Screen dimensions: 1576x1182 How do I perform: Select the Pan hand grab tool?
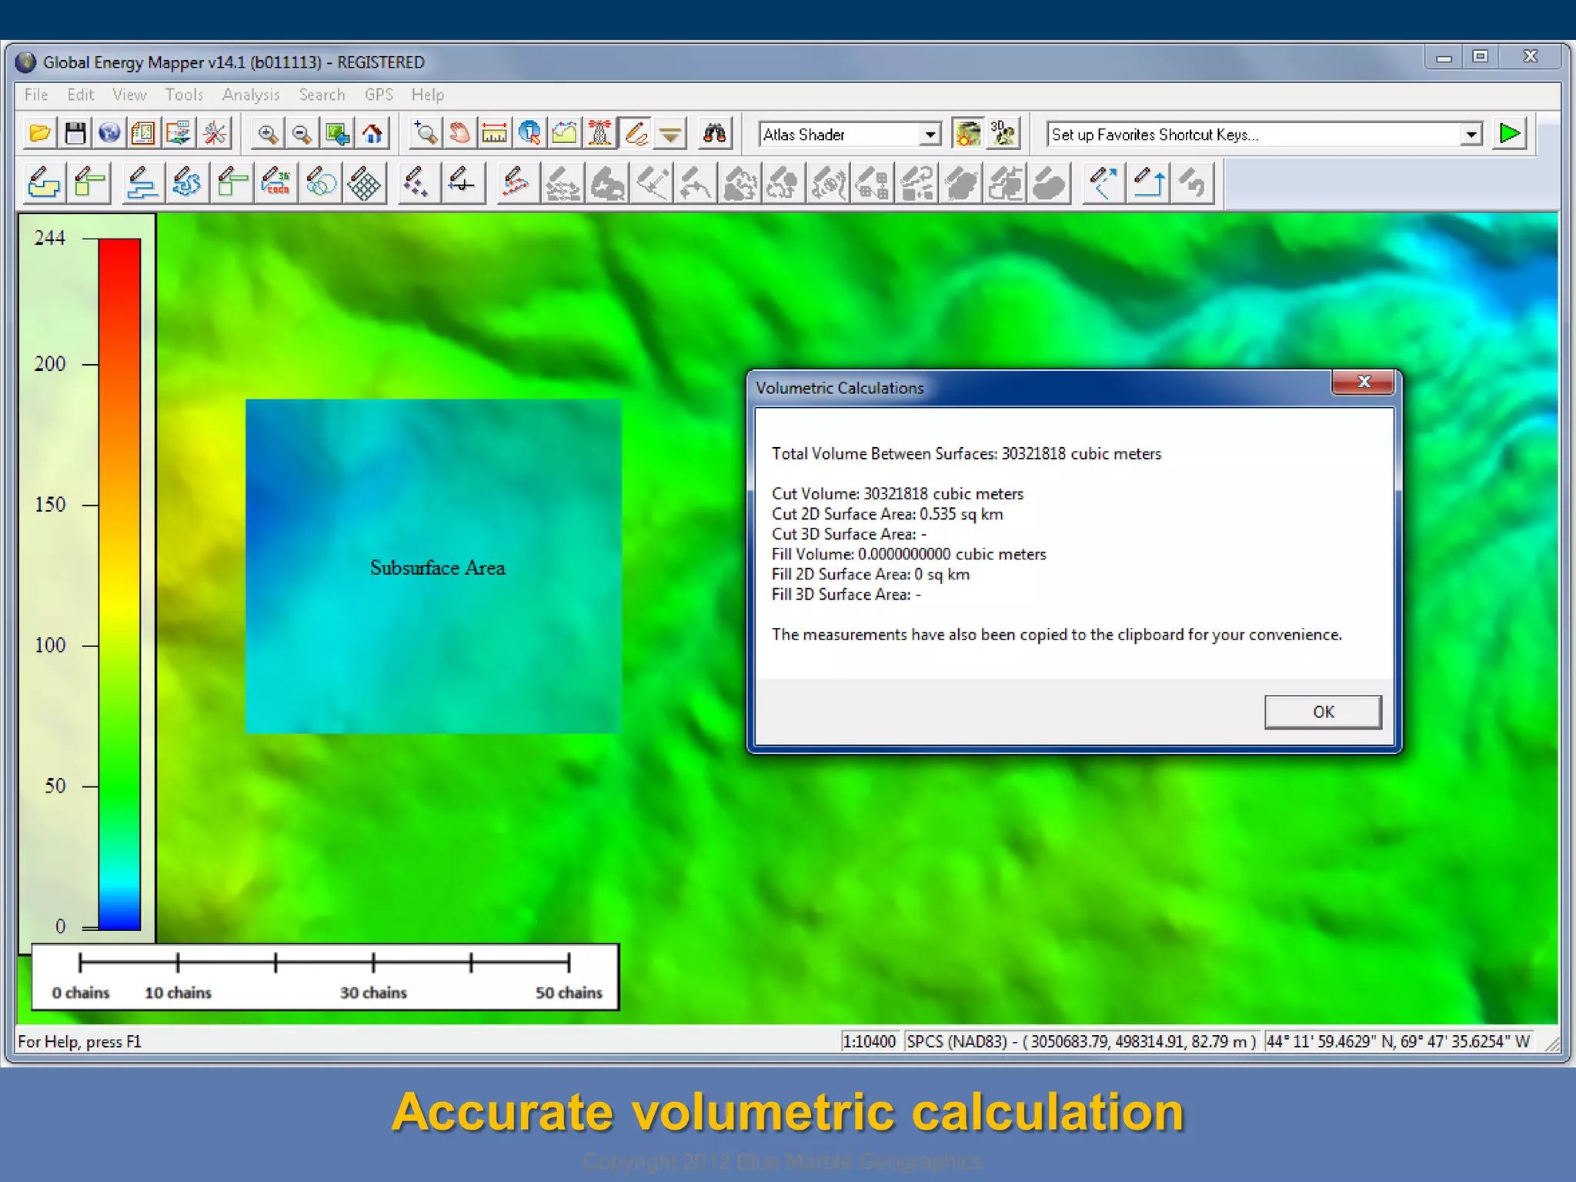tap(459, 134)
